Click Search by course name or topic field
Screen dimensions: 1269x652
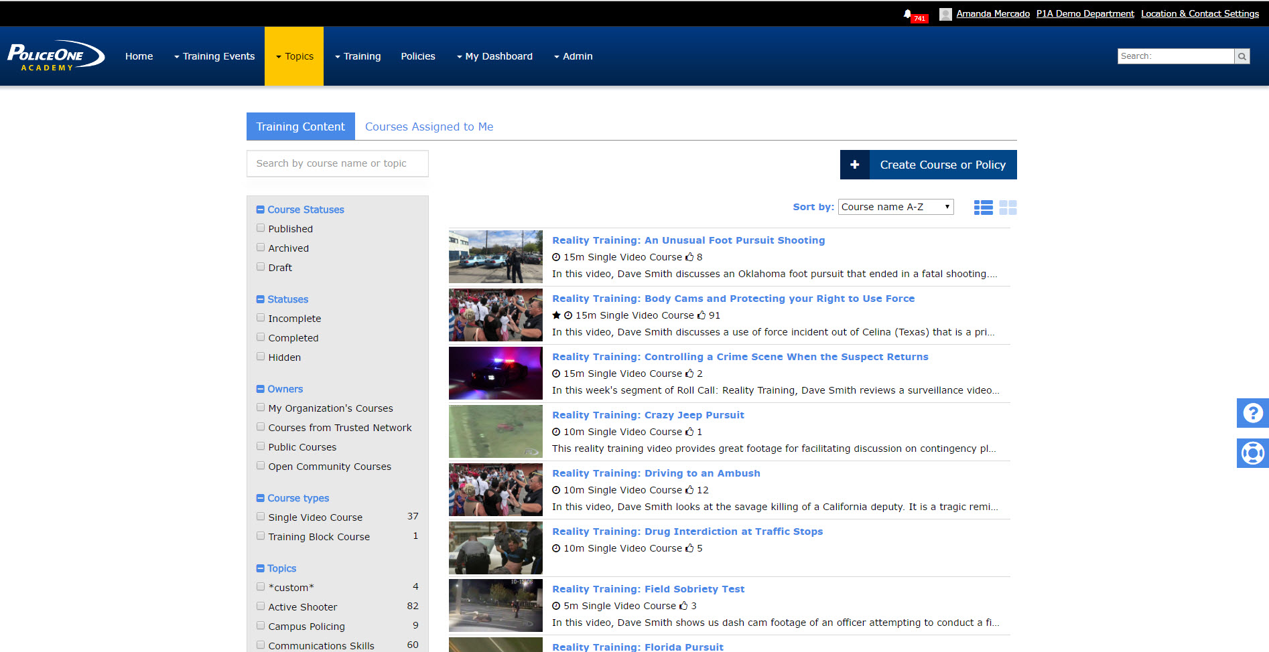pyautogui.click(x=338, y=163)
